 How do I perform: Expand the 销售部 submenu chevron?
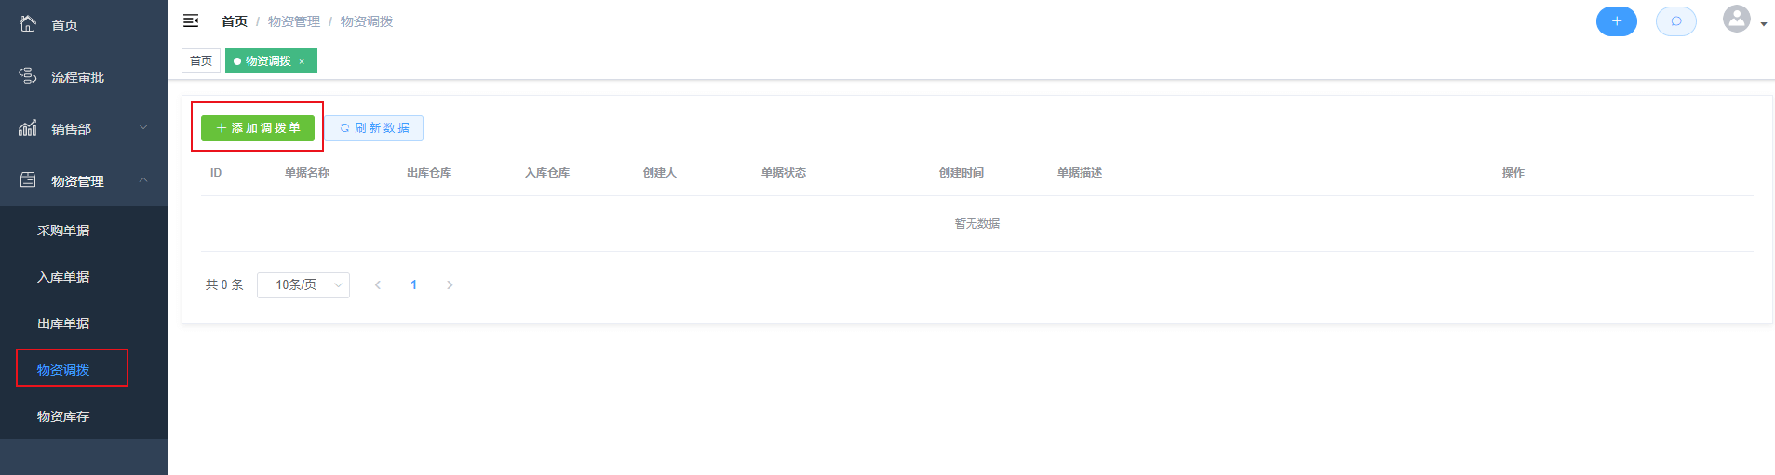143,127
